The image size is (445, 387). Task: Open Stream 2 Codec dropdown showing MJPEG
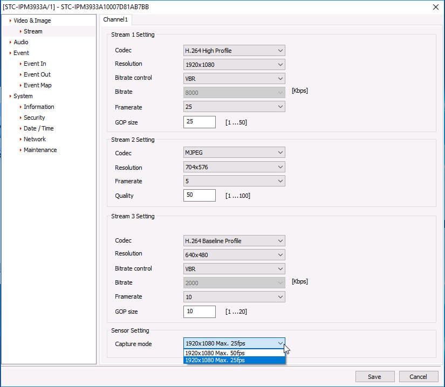[x=234, y=153]
